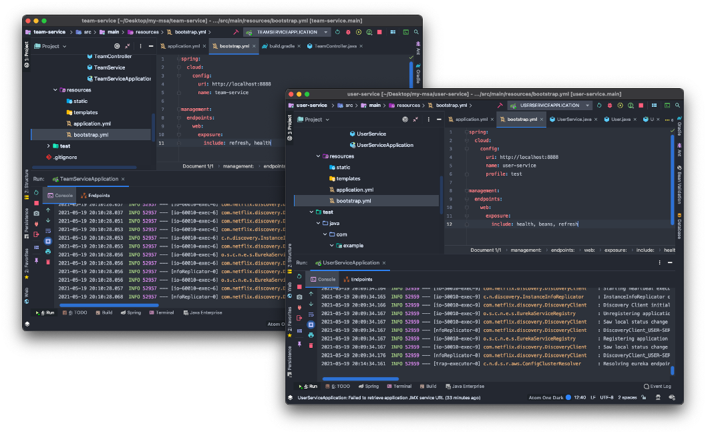Viewport: 706px width, 434px height.
Task: Open terminal icon in user-service top toolbar
Action: click(667, 105)
